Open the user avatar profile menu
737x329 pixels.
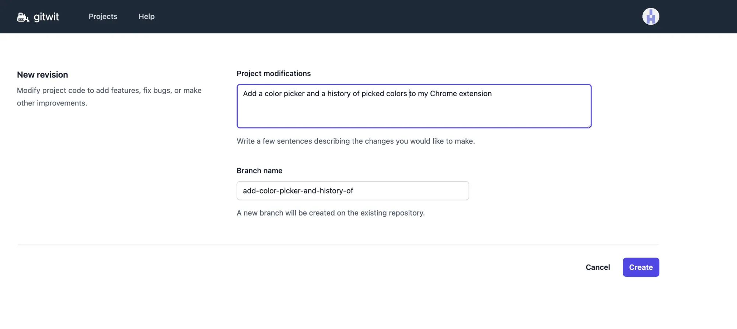coord(650,17)
